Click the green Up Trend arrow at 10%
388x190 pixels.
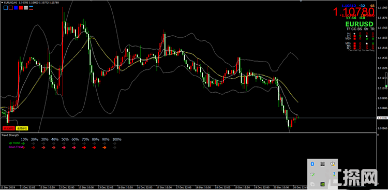23,143
